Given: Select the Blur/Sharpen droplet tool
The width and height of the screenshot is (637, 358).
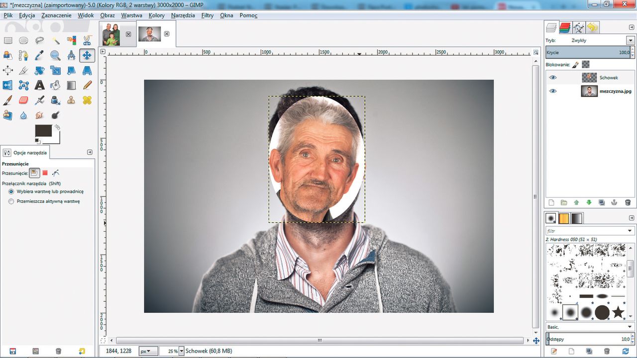Looking at the screenshot, I should pyautogui.click(x=23, y=115).
